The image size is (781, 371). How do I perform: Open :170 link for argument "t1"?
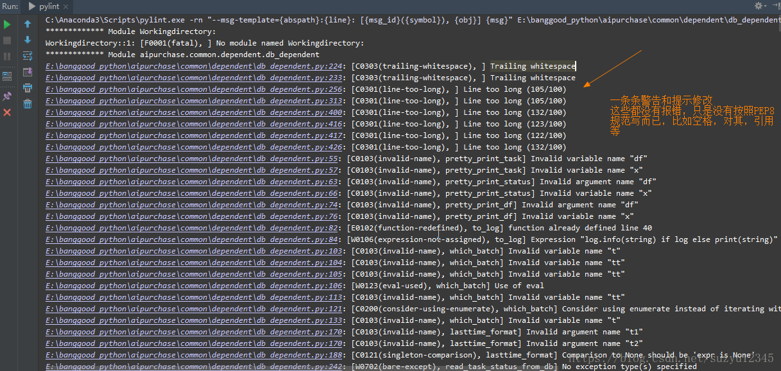pyautogui.click(x=193, y=332)
